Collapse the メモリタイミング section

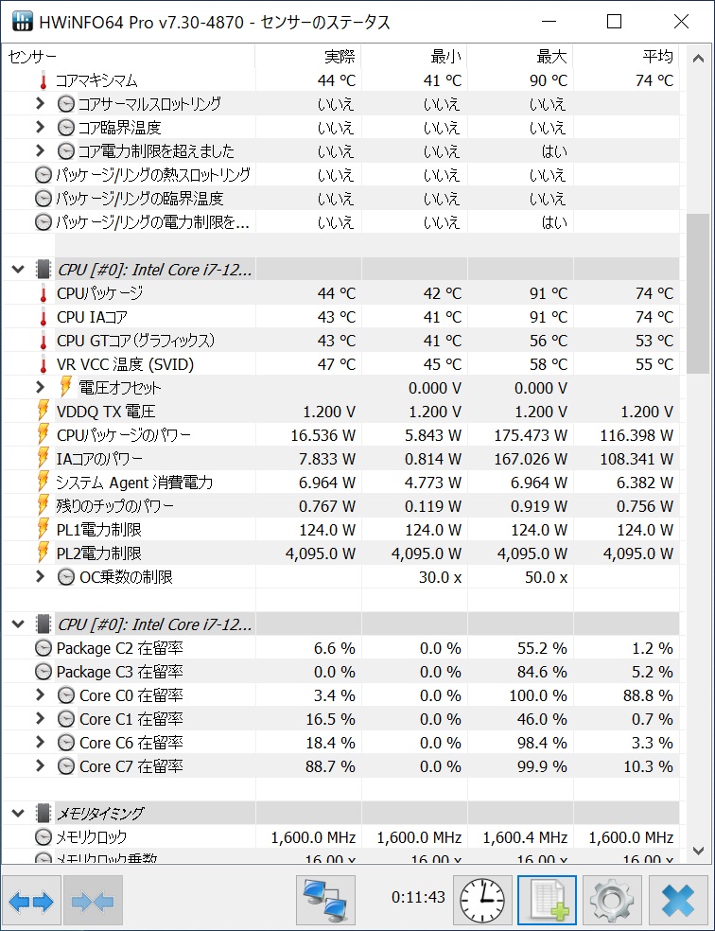pyautogui.click(x=17, y=813)
